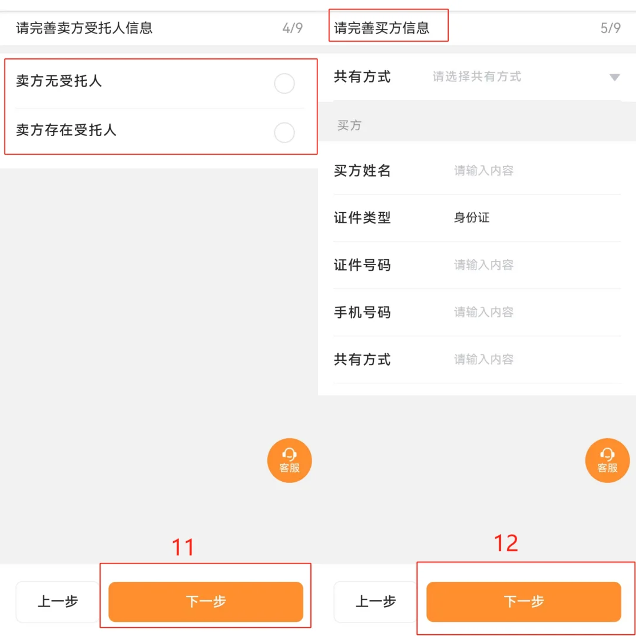This screenshot has height=636, width=636.
Task: Tap 客服 headset icon on left screen
Action: (x=289, y=461)
